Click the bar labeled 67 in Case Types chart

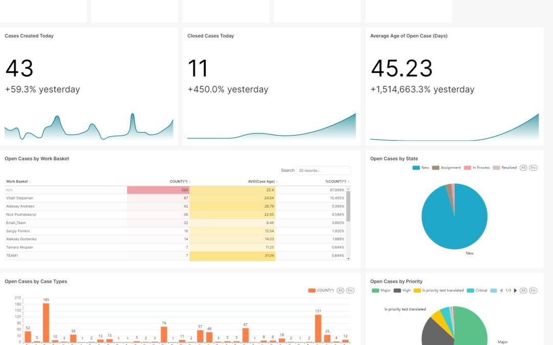coord(245,335)
